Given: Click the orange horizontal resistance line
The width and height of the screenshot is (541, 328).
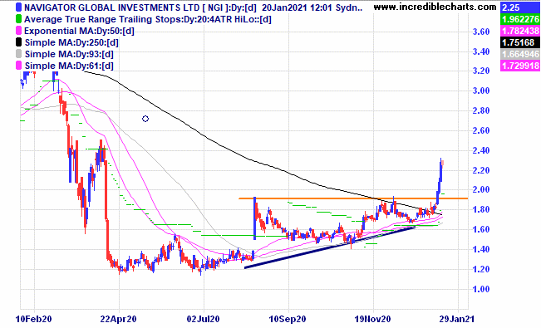Looking at the screenshot, I should (x=353, y=198).
